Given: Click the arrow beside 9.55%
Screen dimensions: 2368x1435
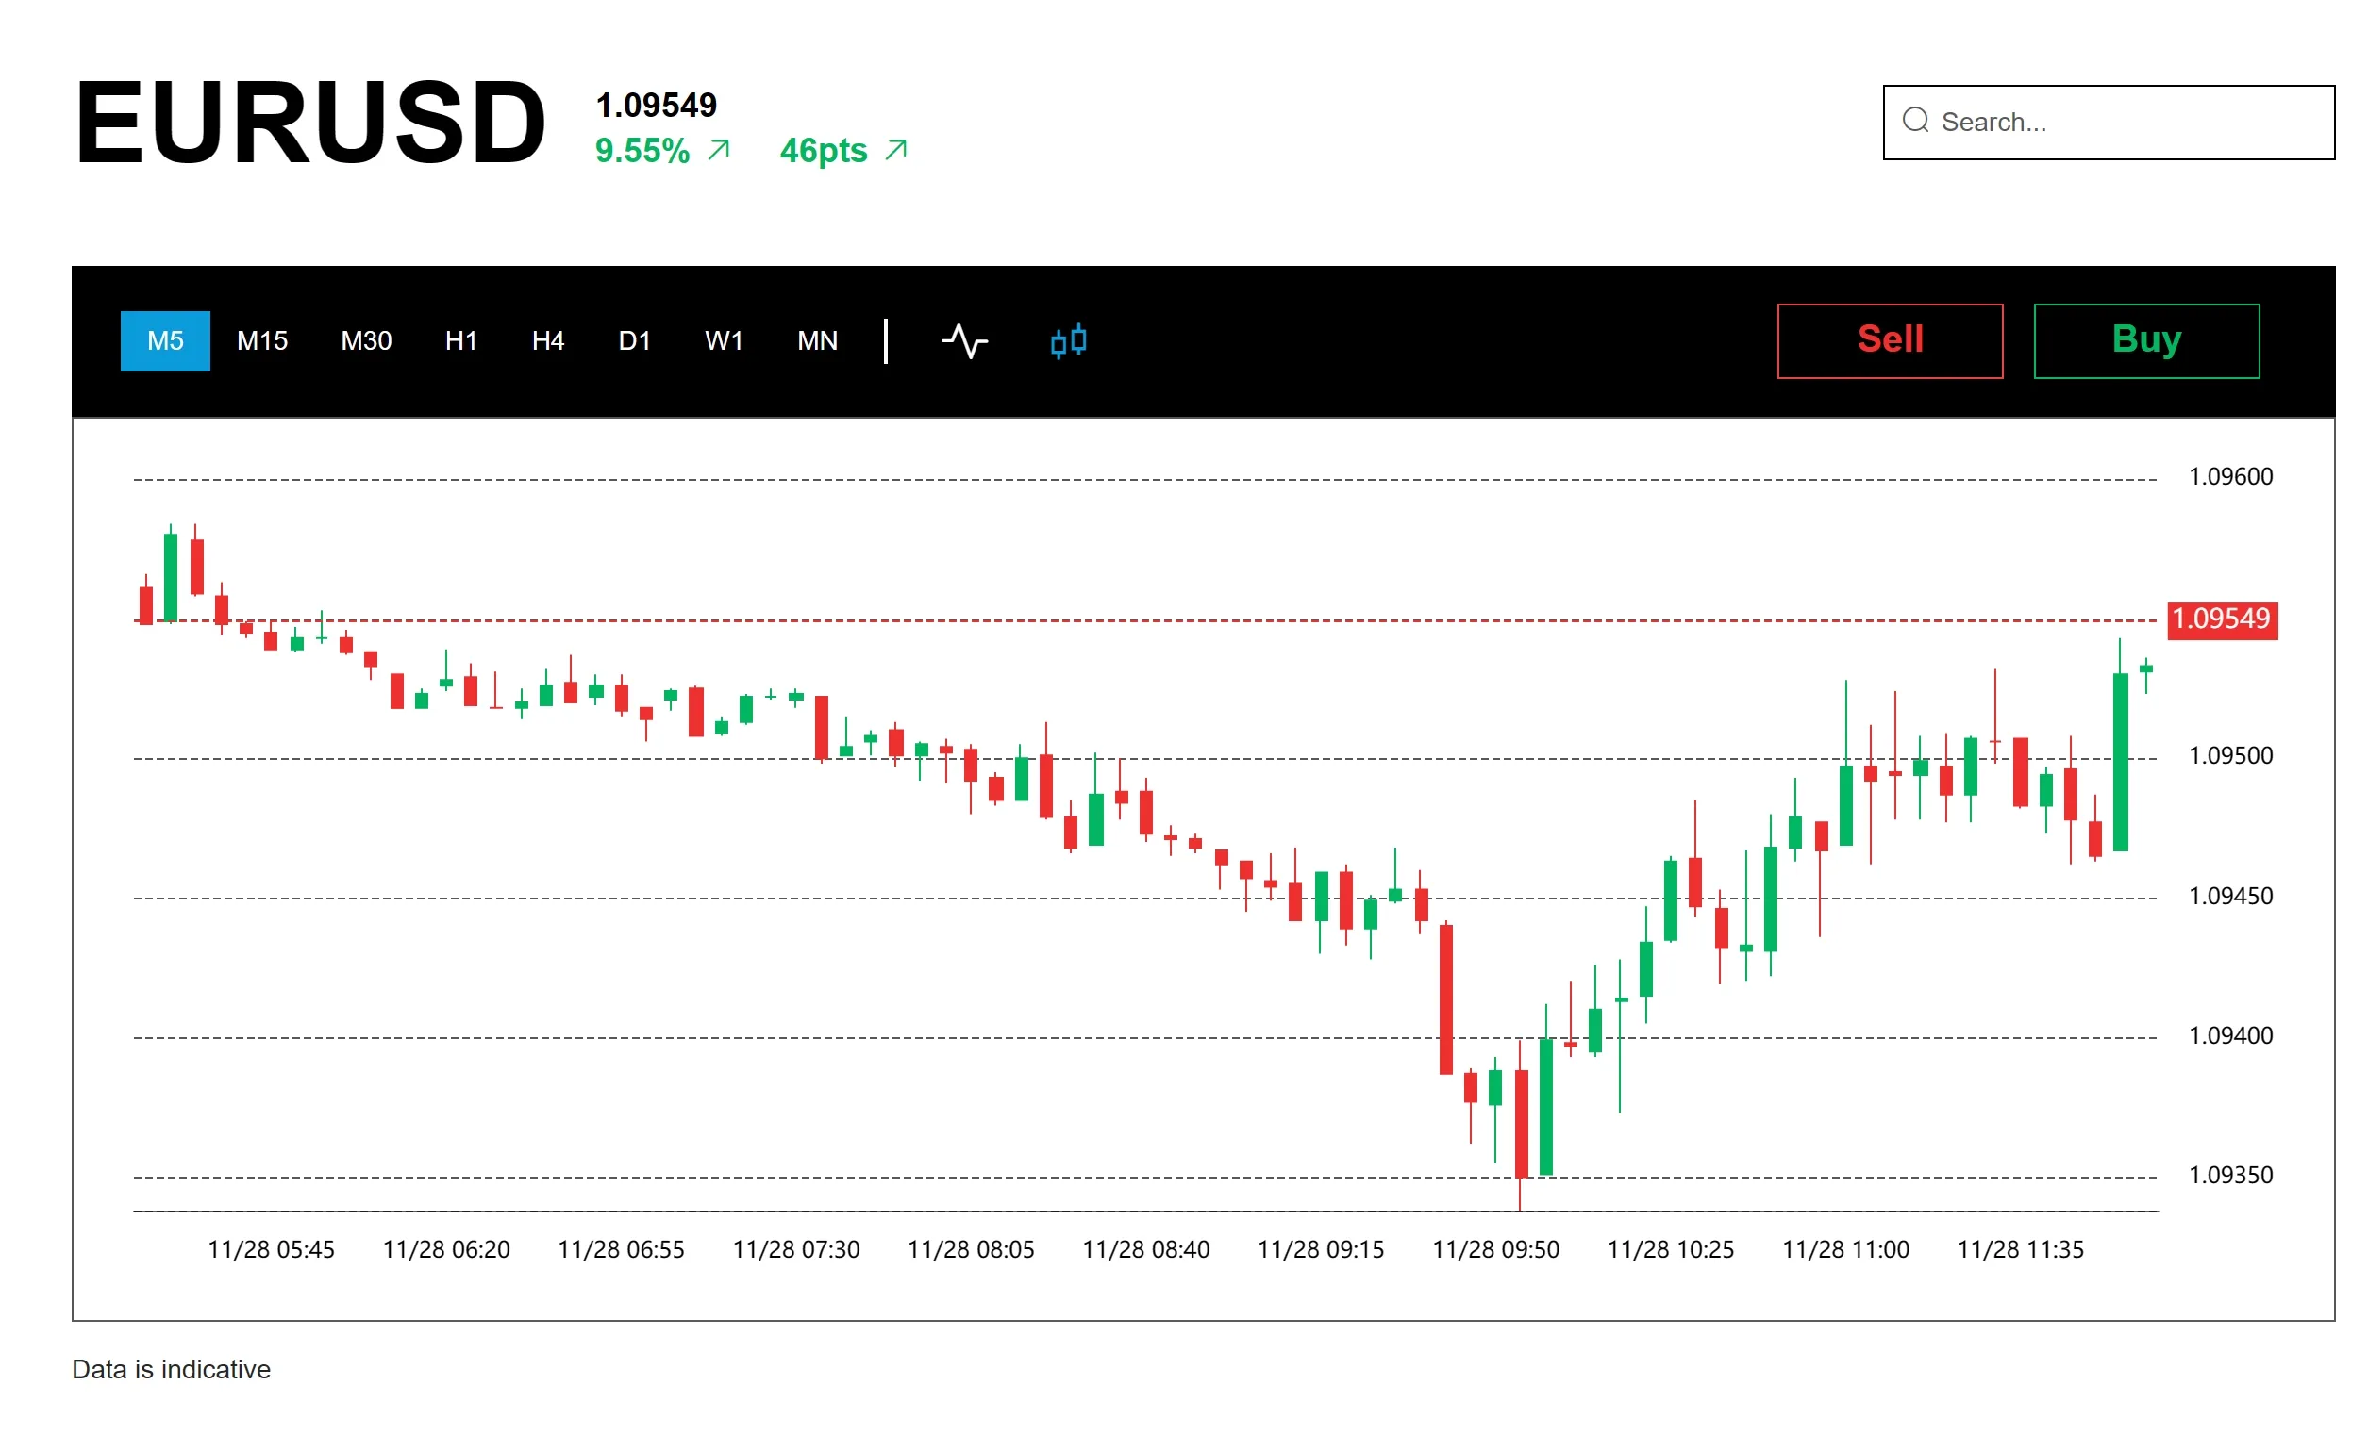Looking at the screenshot, I should pyautogui.click(x=719, y=150).
